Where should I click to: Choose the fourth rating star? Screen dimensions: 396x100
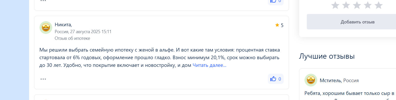(x=368, y=5)
